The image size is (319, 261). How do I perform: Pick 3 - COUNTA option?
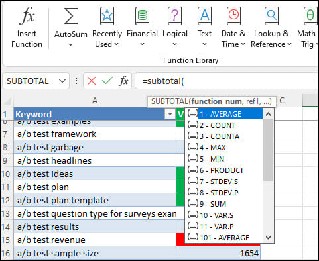coord(220,136)
